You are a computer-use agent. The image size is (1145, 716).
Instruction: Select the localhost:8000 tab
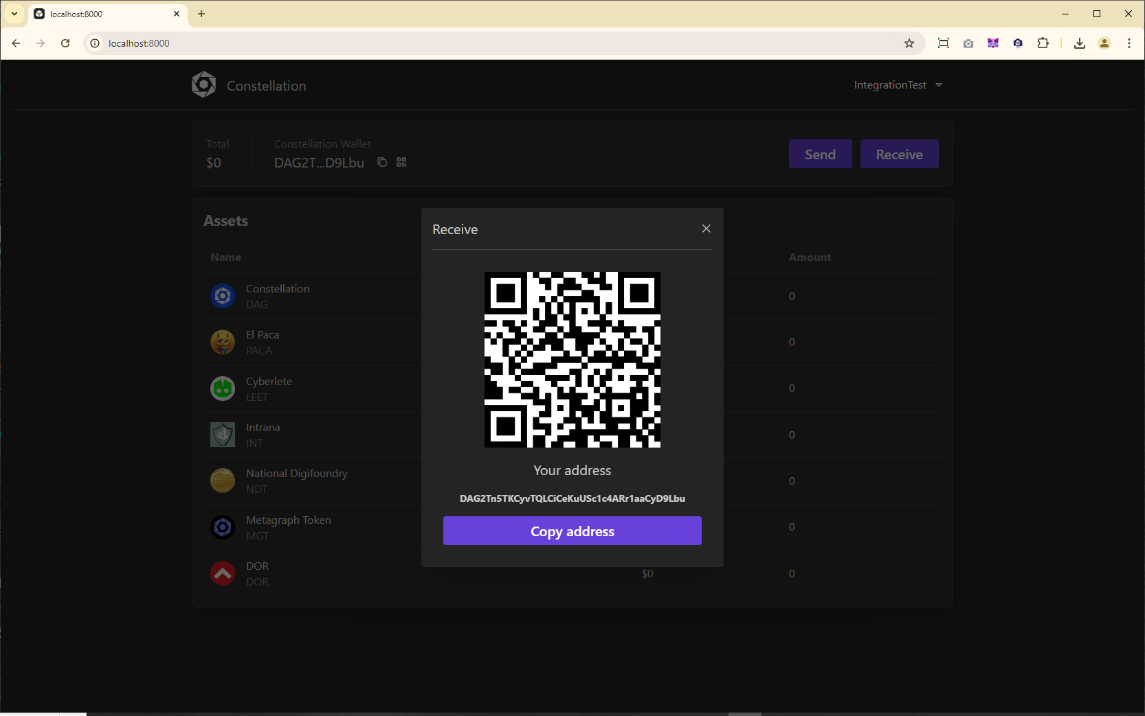[x=108, y=14]
